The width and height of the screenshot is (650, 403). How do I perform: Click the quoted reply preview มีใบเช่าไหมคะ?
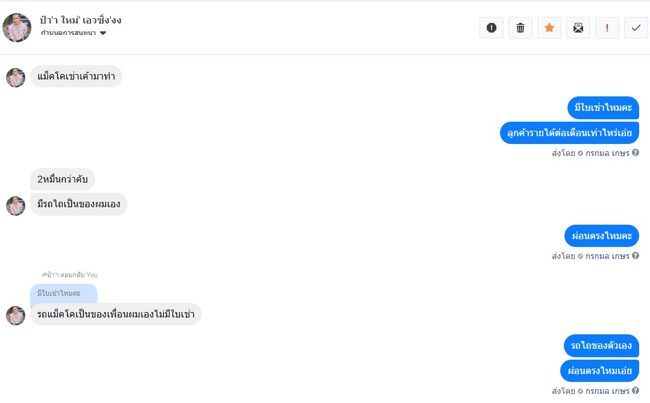pyautogui.click(x=63, y=293)
